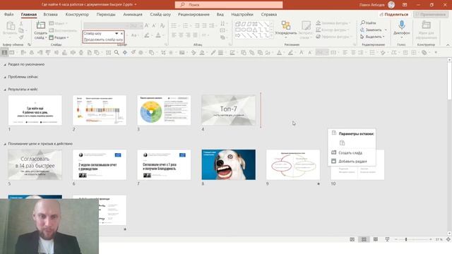Switch to the Вставка ribbon tab
The image size is (452, 254).
click(50, 14)
